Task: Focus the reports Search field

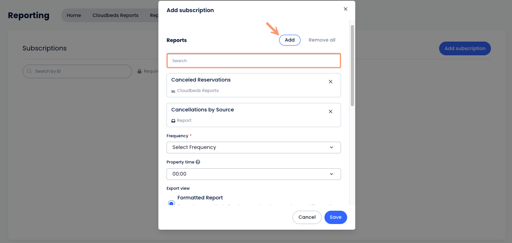Action: (254, 61)
